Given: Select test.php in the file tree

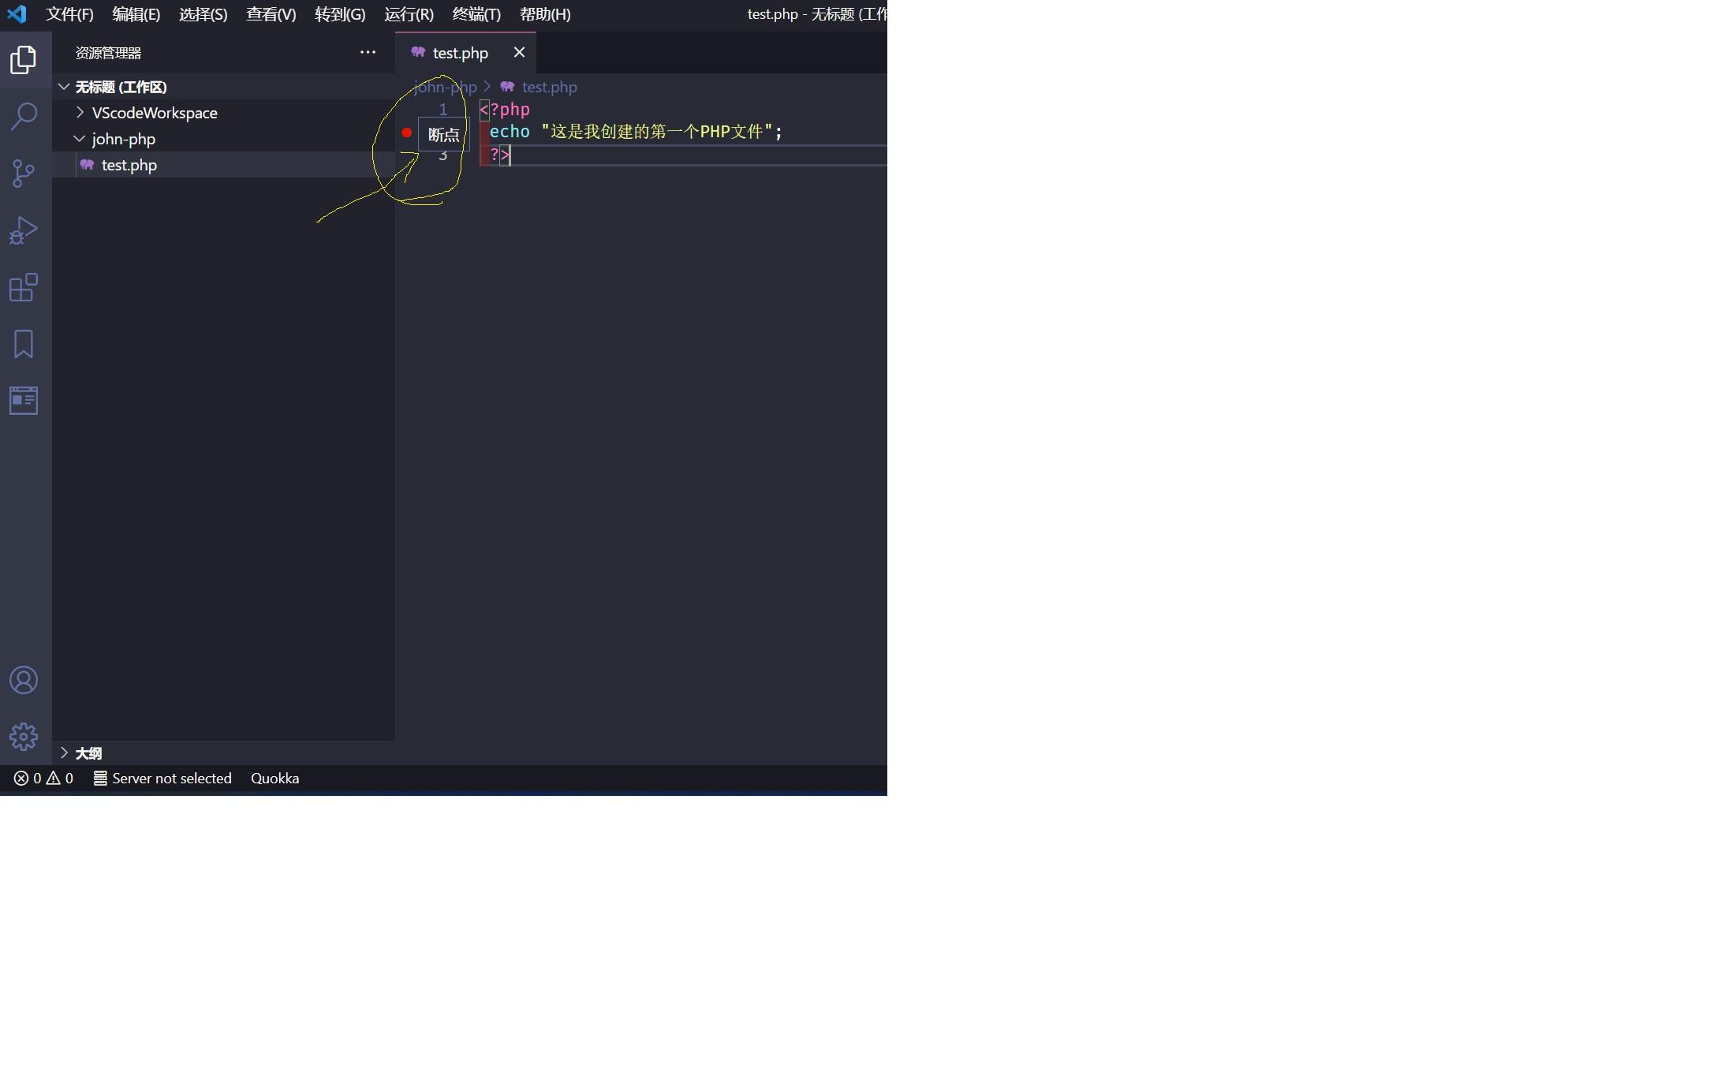Looking at the screenshot, I should click(129, 165).
